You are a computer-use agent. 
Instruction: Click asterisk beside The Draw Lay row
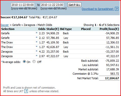pos(37,46)
